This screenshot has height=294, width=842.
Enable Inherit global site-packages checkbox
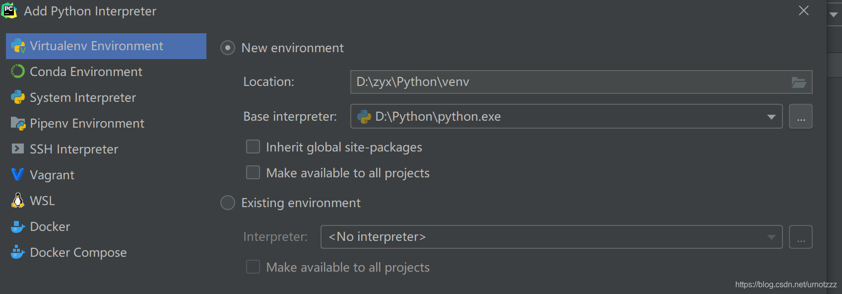(253, 147)
